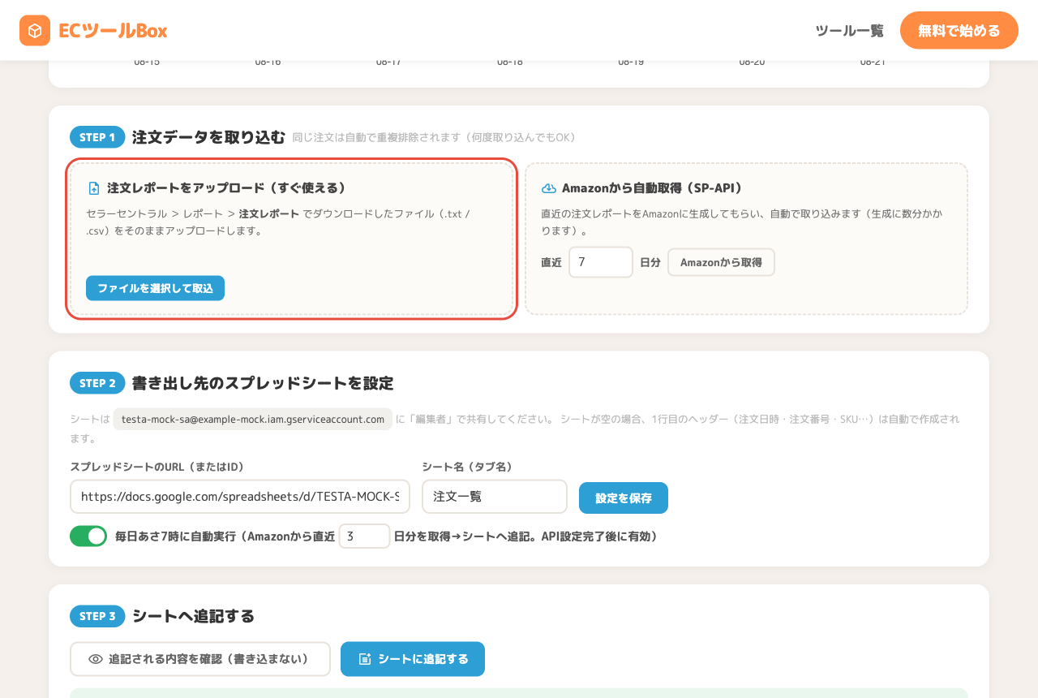This screenshot has height=698, width=1038.
Task: Click the cloud download icon beside Amazonから自動取得
Action: [x=549, y=188]
